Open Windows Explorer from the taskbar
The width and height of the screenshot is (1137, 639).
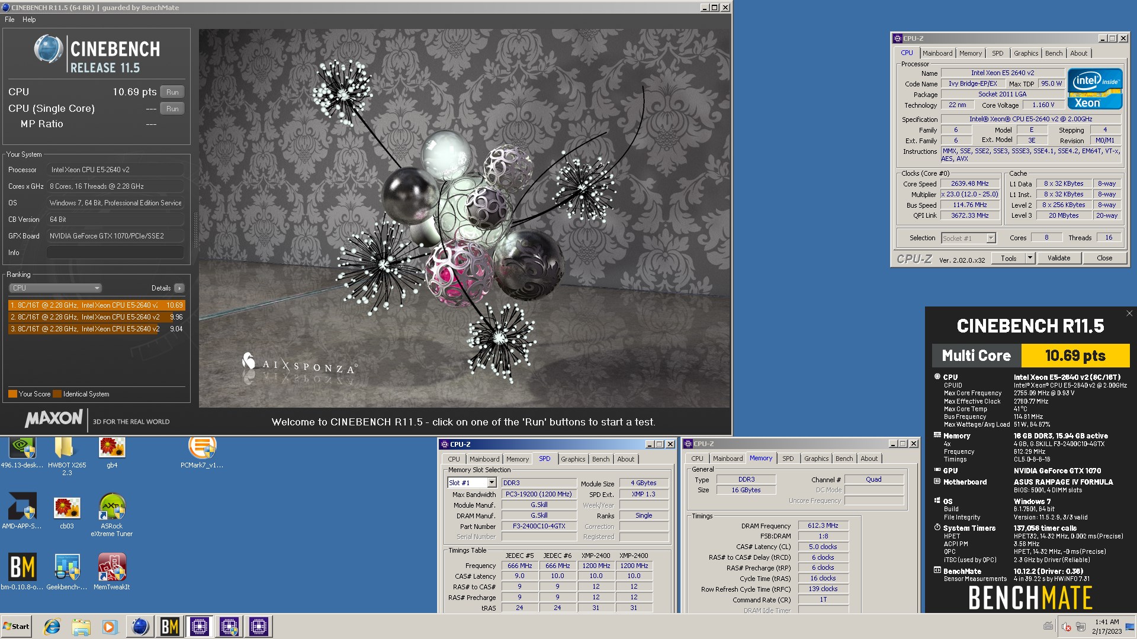coord(81,627)
